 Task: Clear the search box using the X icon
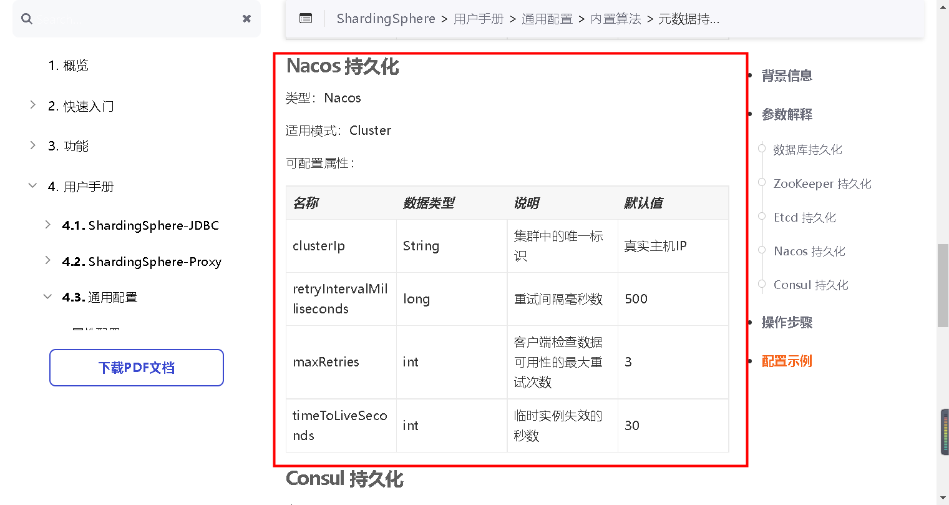[246, 19]
